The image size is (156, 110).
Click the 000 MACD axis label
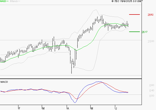coord(152,96)
